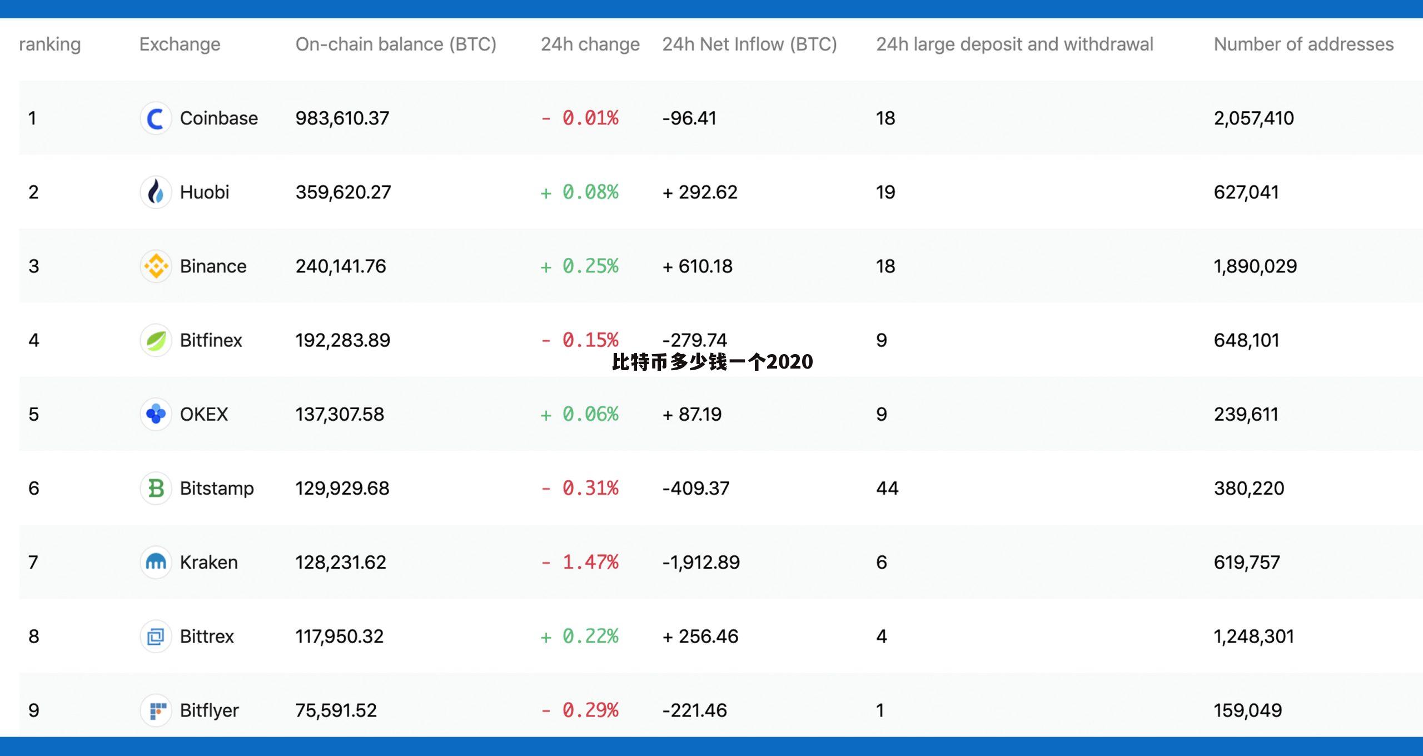Image resolution: width=1423 pixels, height=756 pixels.
Task: Select Kraken balance 128,231.62
Action: [341, 562]
